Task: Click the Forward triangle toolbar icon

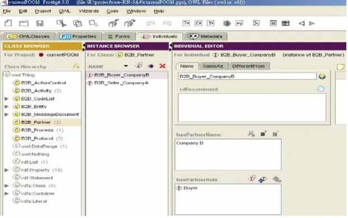Action: tap(312, 23)
